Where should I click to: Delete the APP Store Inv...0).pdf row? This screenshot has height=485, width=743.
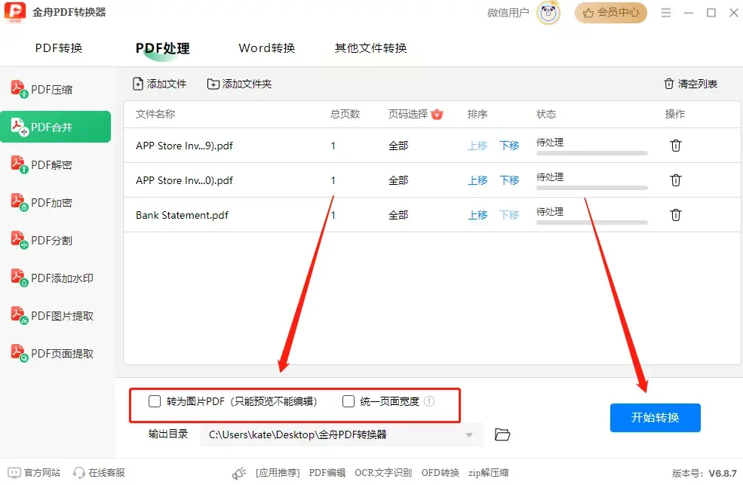click(676, 180)
